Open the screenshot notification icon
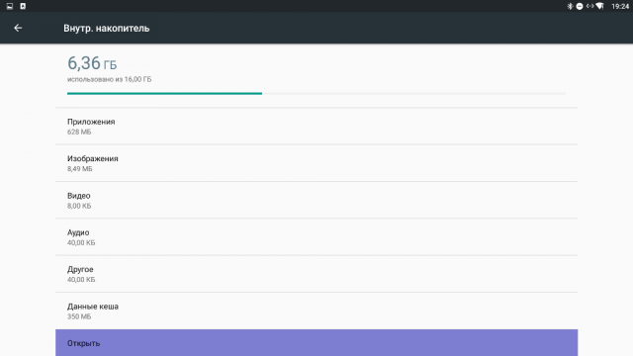 point(10,6)
